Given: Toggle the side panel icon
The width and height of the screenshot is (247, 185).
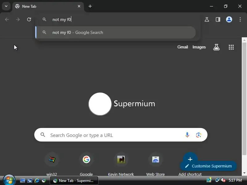Looking at the screenshot, I should coord(218,19).
